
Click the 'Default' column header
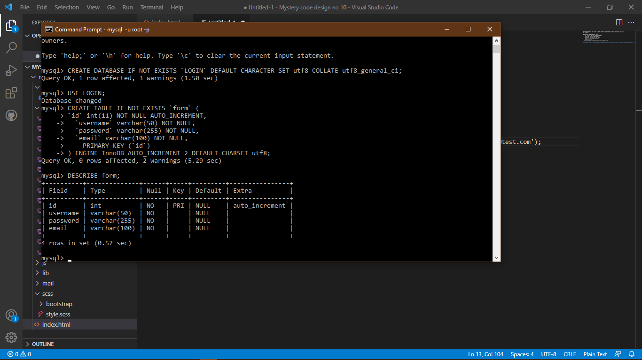coord(209,191)
